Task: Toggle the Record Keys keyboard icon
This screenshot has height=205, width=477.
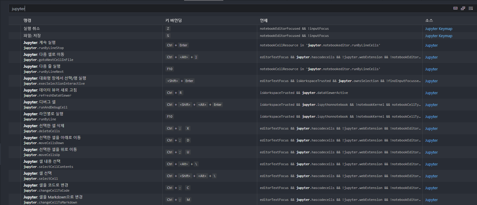Action: click(455, 8)
